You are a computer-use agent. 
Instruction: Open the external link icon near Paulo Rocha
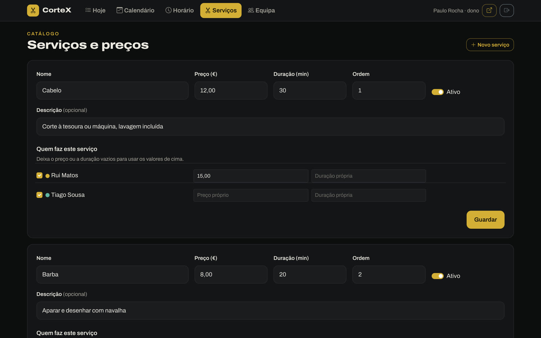pos(489,10)
